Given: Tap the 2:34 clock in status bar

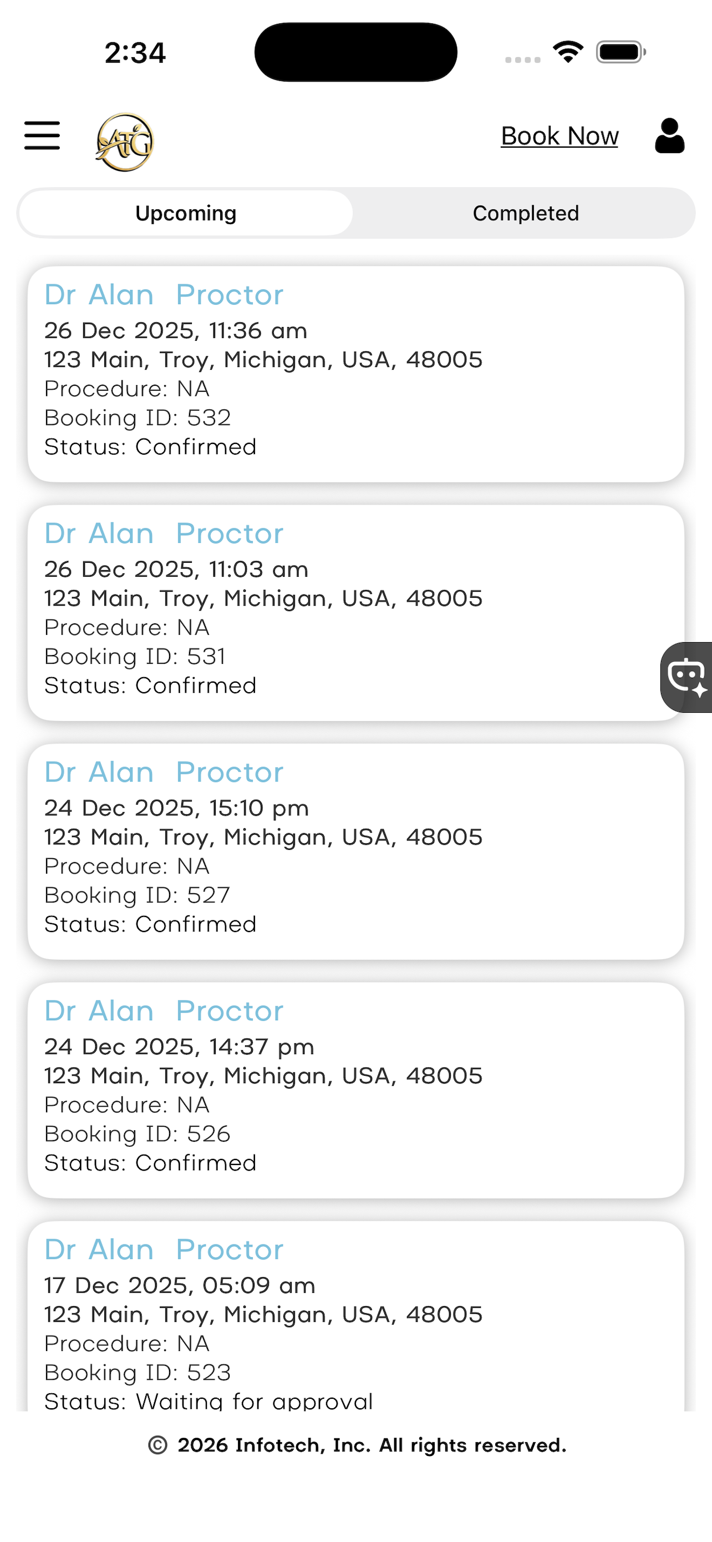Looking at the screenshot, I should [x=135, y=53].
